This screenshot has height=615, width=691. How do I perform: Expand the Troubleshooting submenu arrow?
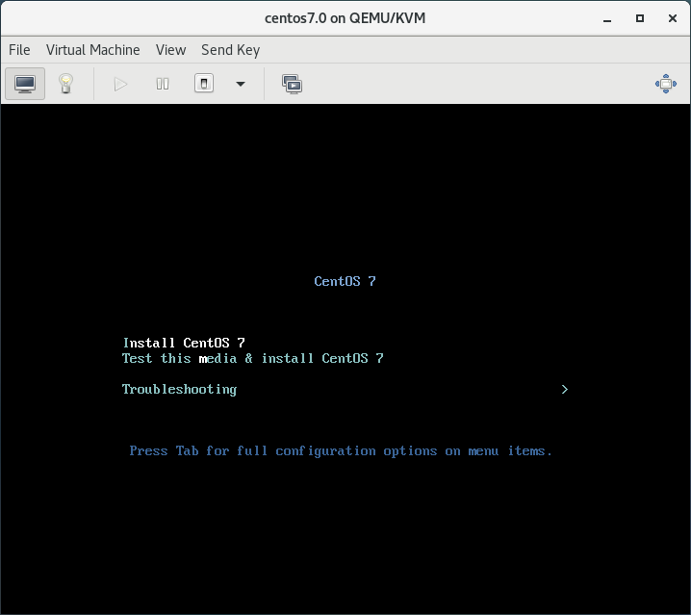[565, 389]
